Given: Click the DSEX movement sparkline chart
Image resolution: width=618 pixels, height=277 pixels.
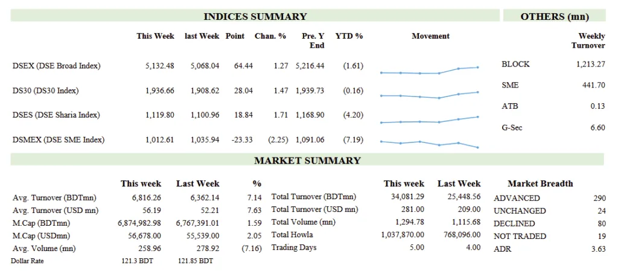Looking at the screenshot, I should coord(429,71).
